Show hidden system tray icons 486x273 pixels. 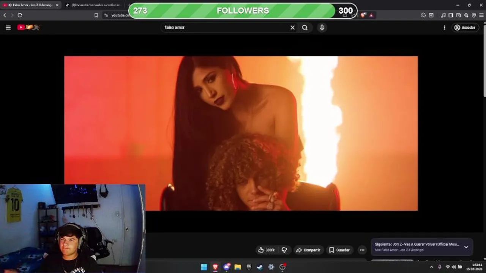point(431,267)
